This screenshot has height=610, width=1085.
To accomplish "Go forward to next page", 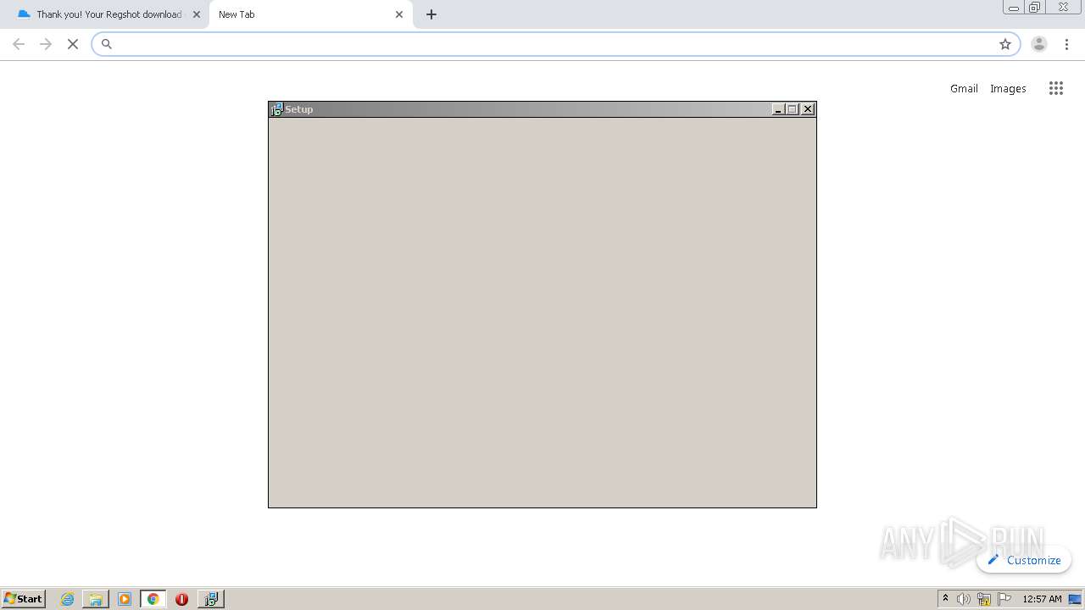I will [x=46, y=44].
